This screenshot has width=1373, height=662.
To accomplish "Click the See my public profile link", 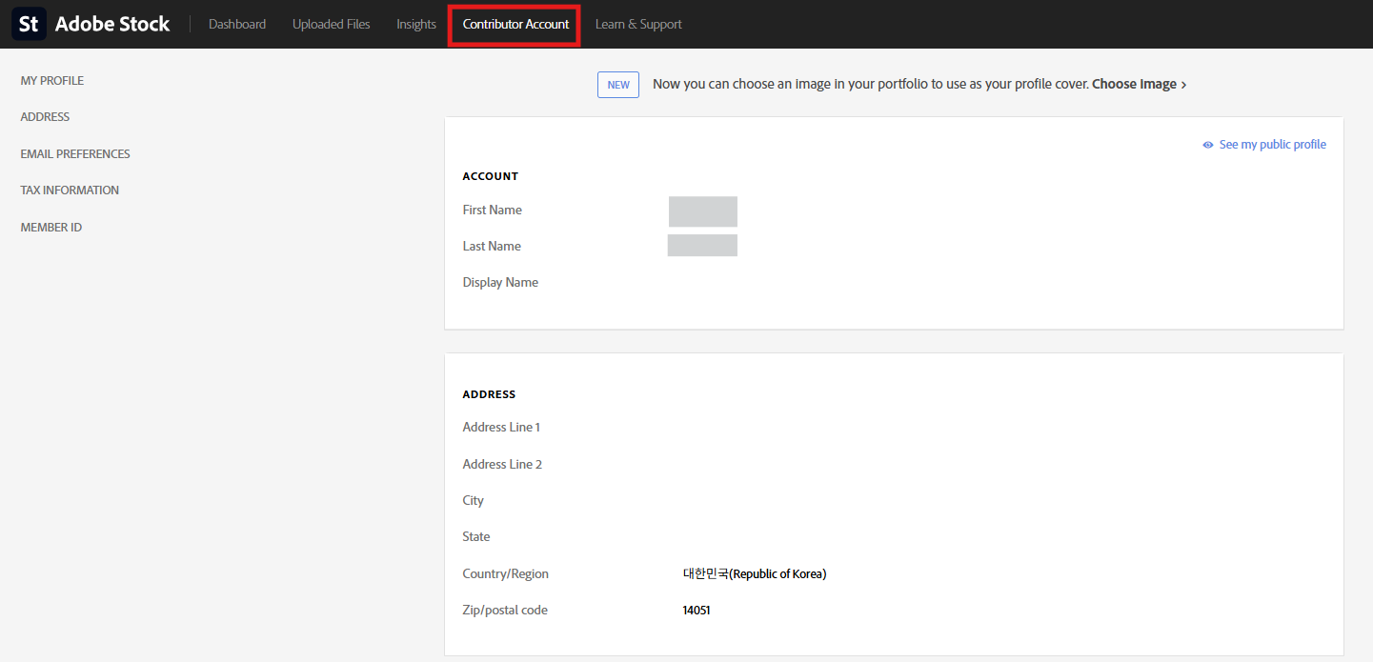I will click(x=1273, y=145).
